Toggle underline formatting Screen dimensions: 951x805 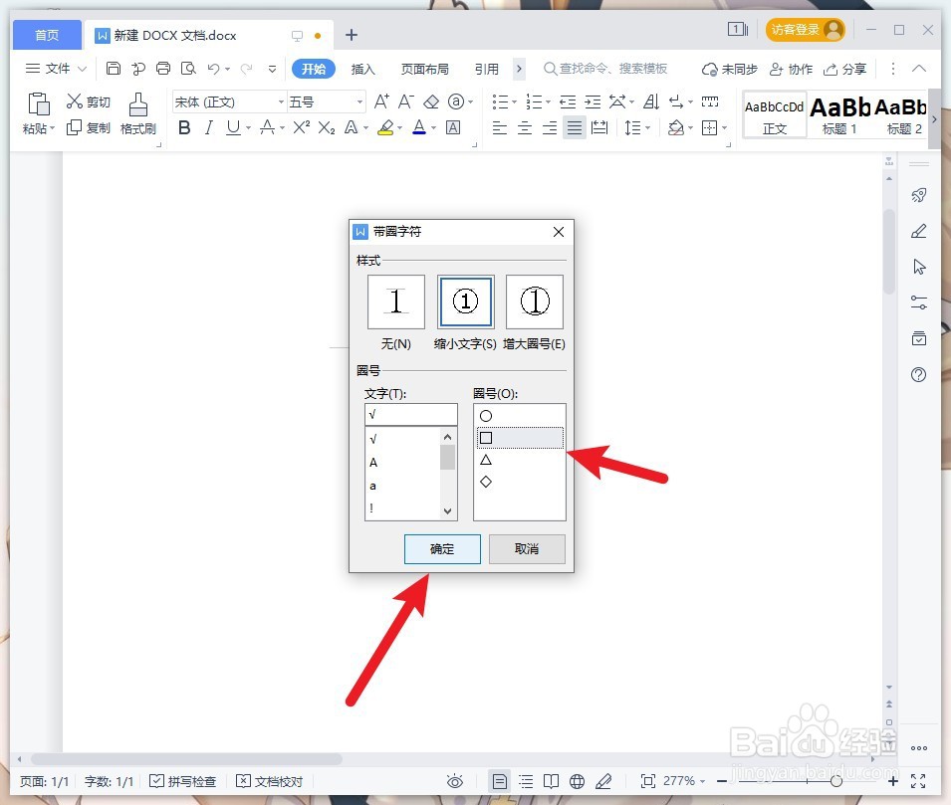pos(233,128)
